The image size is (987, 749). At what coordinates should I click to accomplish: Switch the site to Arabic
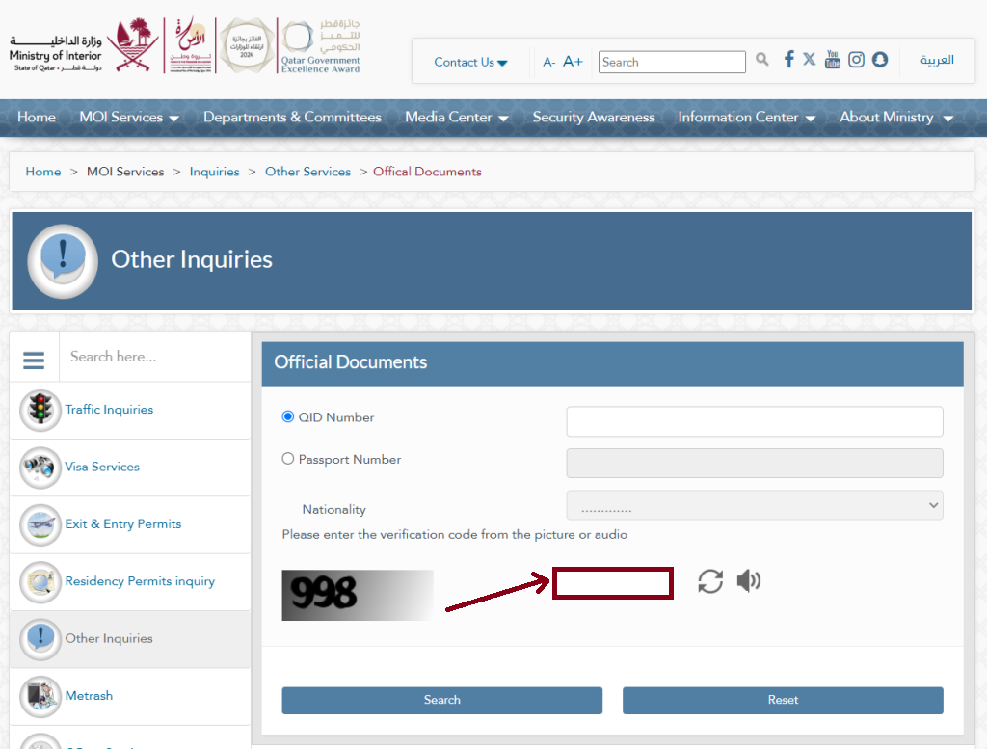coord(938,60)
